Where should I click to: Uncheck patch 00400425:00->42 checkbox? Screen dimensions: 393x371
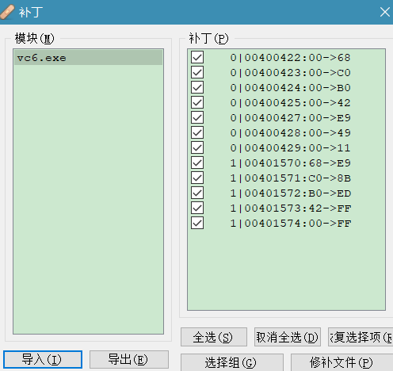pyautogui.click(x=197, y=102)
